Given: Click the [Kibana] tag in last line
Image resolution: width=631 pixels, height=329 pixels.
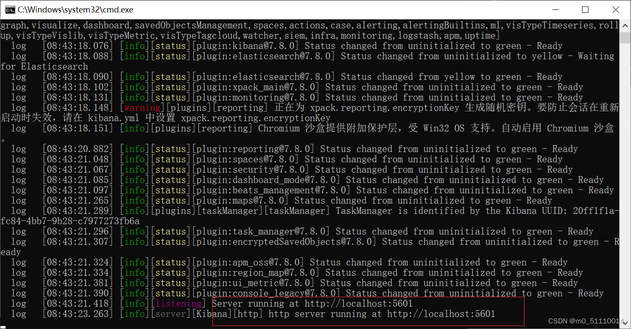Looking at the screenshot, I should click(x=212, y=314).
